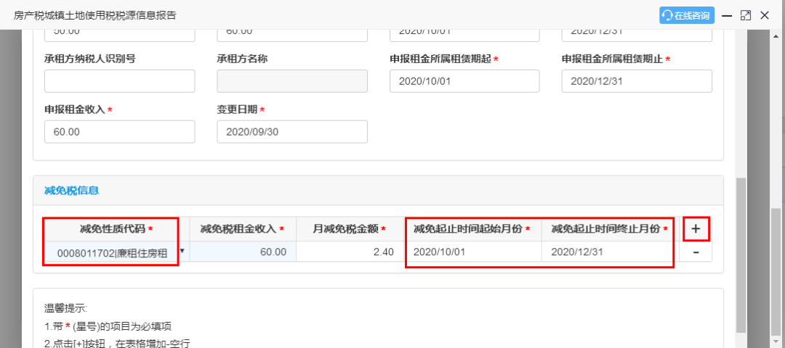Click the 承租方纳税人识别号 input field
The image size is (785, 348).
(x=120, y=81)
